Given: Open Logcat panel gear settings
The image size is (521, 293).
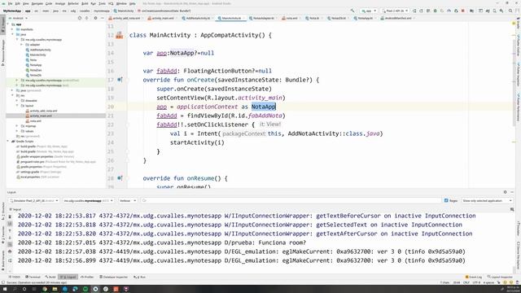Looking at the screenshot, I should 505,192.
